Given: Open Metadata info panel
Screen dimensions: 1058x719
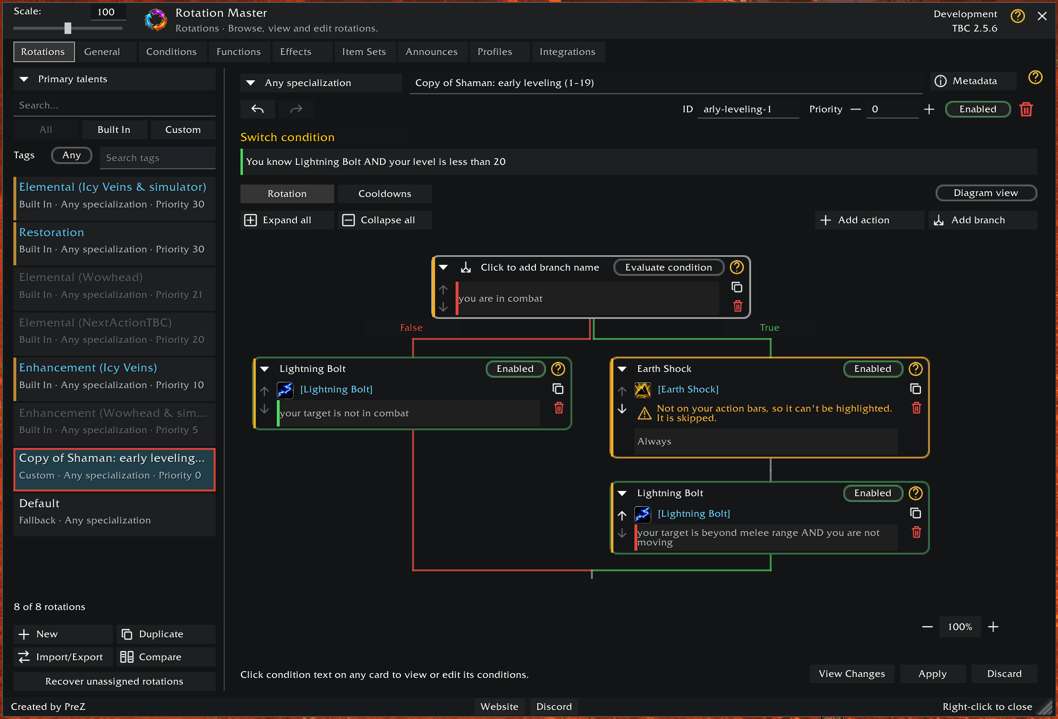Looking at the screenshot, I should point(974,81).
